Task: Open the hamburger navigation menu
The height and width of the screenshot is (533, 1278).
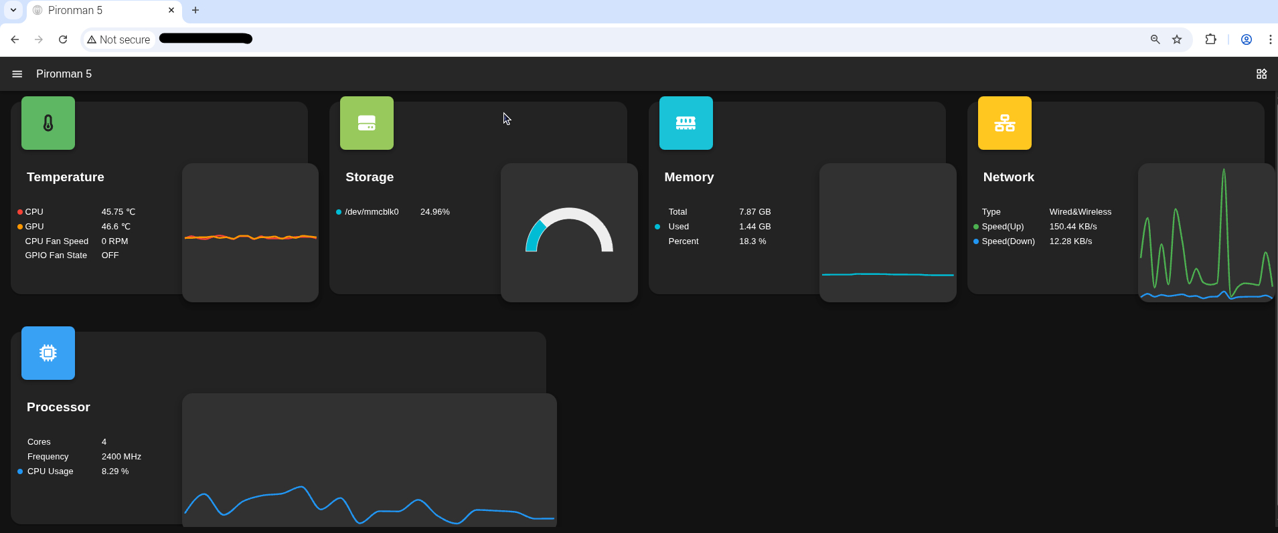Action: [17, 74]
